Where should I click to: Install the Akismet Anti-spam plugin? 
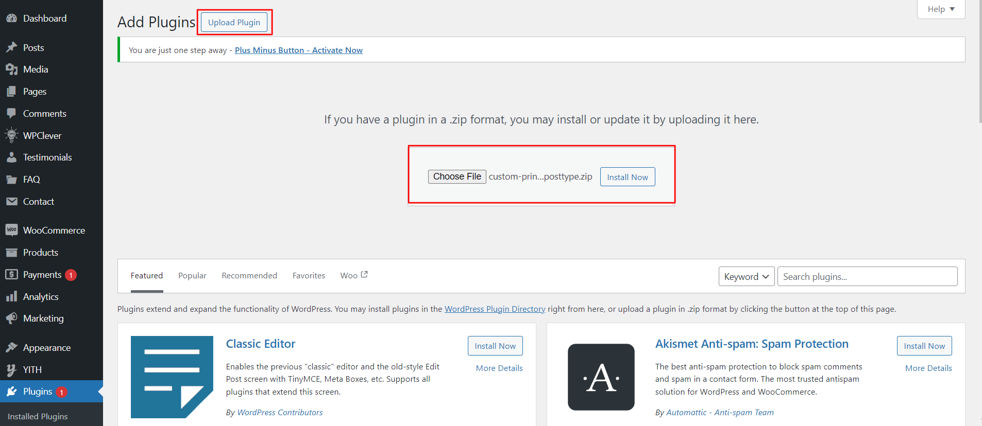click(x=924, y=346)
